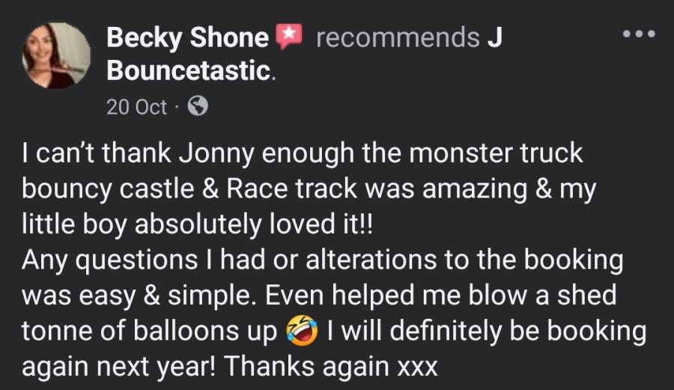Click the red recommendation star badge

click(288, 36)
